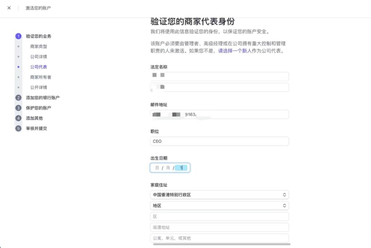Go to 公司详情 sidebar item

tap(38, 57)
